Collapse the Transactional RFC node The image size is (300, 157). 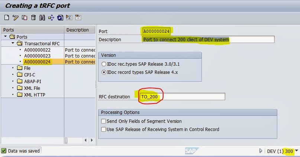(x=13, y=43)
